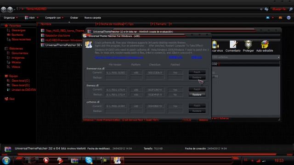This screenshot has height=165, width=294.
Task: Select Equipo in the sidebar
Action: [13, 76]
